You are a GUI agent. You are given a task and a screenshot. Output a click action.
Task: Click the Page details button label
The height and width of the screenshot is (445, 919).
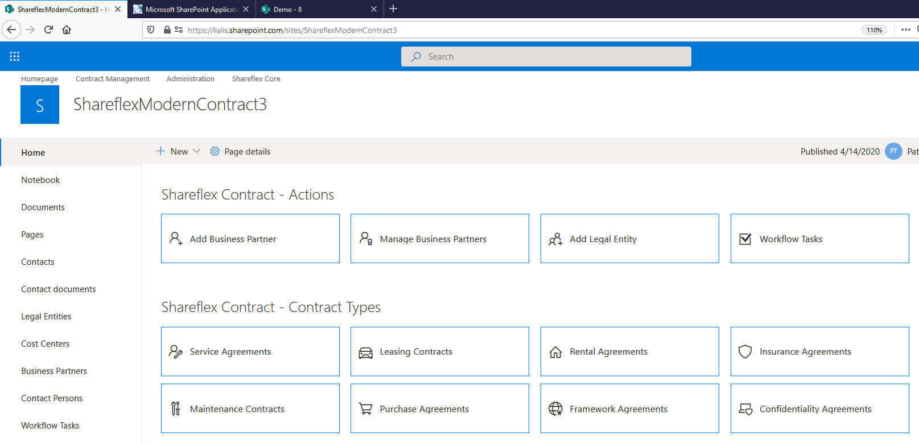pos(248,152)
